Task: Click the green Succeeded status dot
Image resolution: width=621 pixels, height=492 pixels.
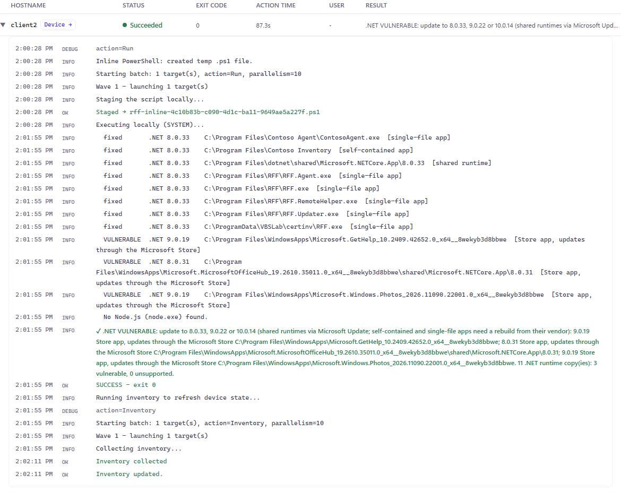Action: point(125,25)
